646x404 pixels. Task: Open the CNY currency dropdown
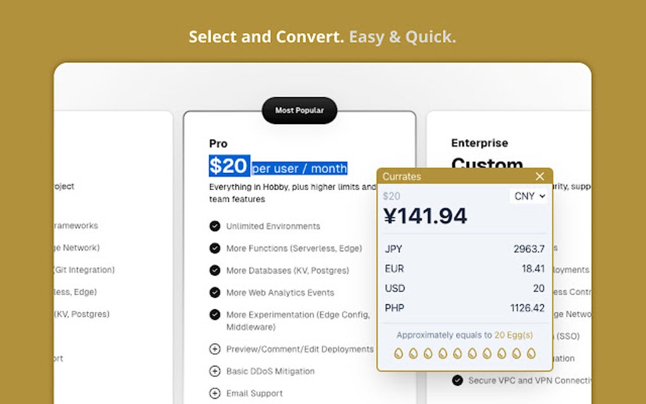click(529, 196)
